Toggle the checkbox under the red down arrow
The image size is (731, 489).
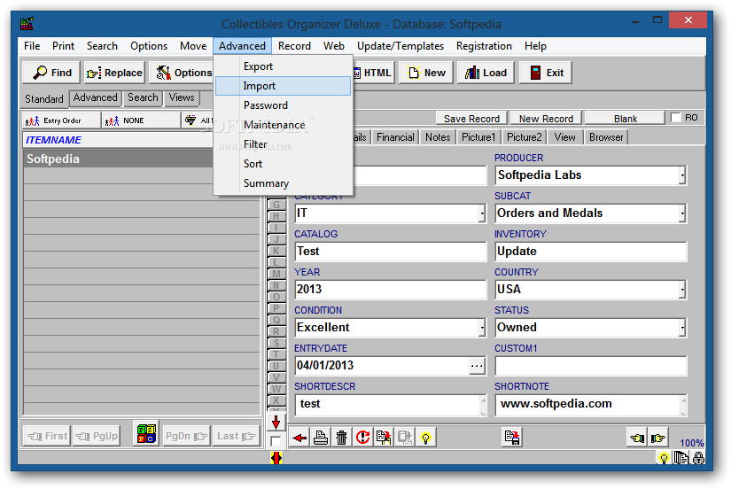point(276,441)
